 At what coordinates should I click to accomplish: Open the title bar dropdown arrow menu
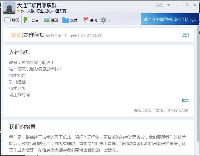[x=168, y=5]
